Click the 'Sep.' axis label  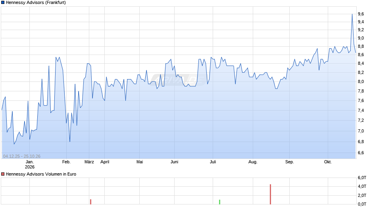pyautogui.click(x=290, y=162)
